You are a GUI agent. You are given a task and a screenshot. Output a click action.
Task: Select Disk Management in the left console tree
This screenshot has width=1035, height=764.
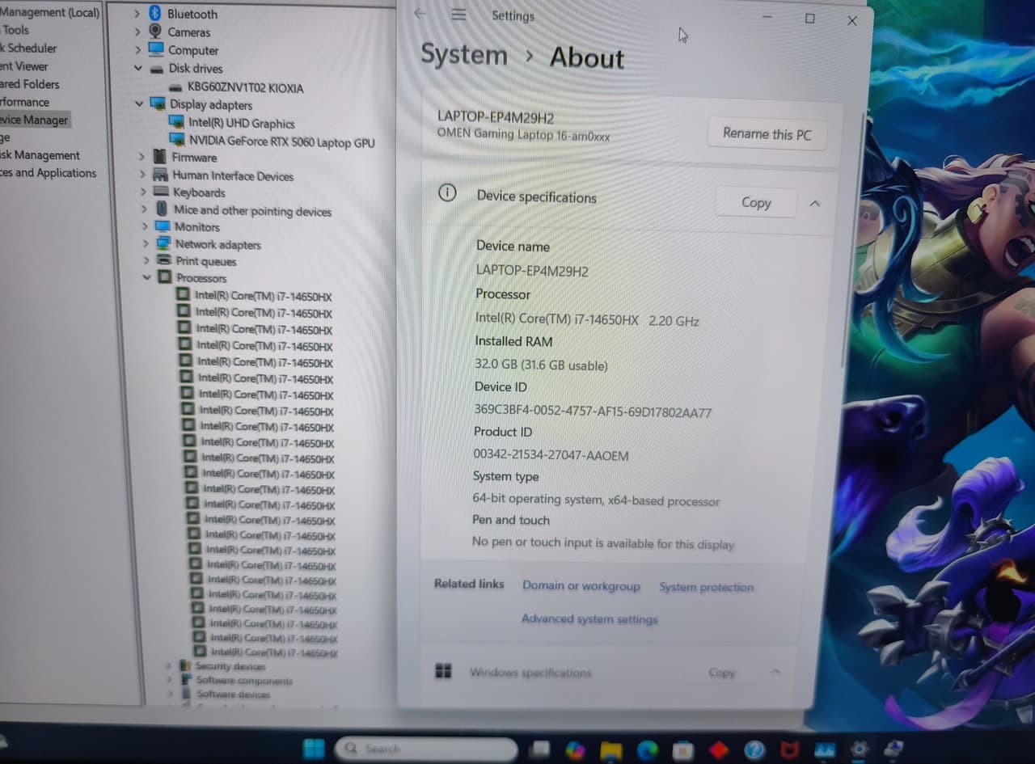tap(40, 155)
